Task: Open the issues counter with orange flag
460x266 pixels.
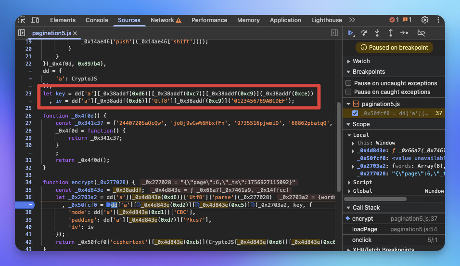Action: pos(407,20)
